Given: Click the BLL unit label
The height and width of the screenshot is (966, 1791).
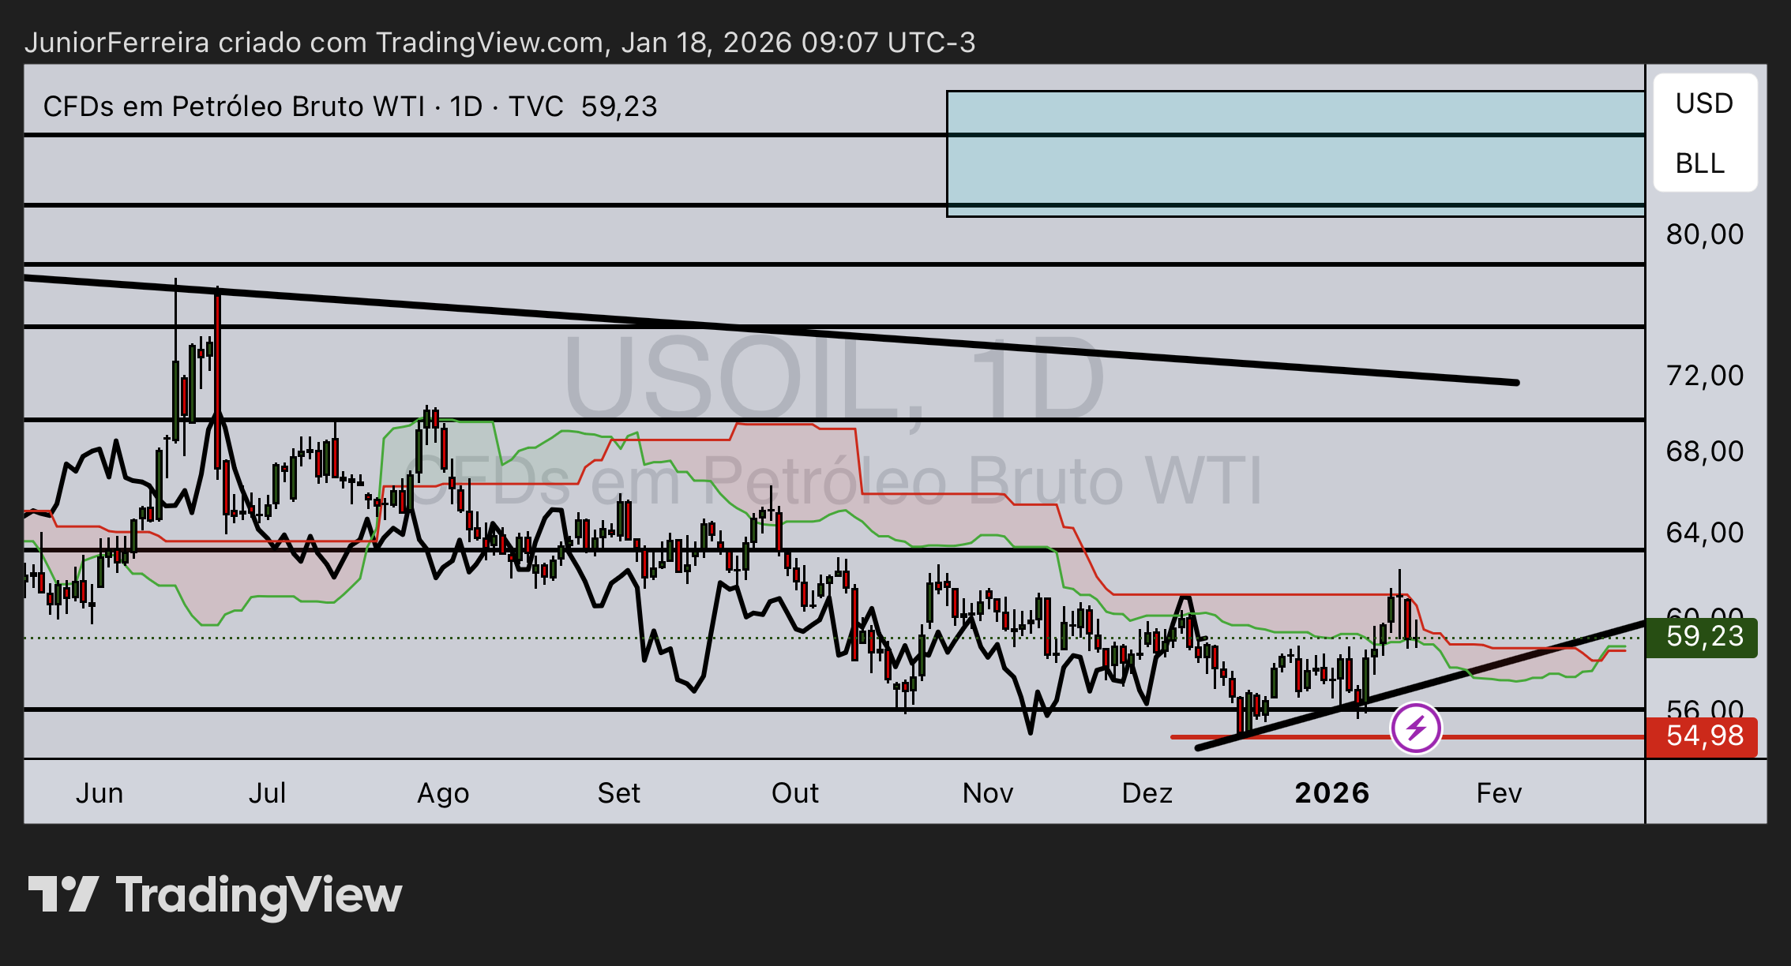Looking at the screenshot, I should 1699,163.
